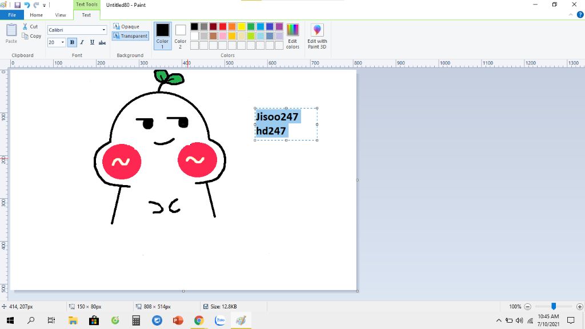
Task: Click the volume speaker tray icon
Action: 519,320
